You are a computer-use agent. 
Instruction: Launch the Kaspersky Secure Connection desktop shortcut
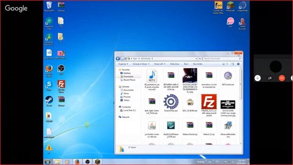(x=49, y=39)
